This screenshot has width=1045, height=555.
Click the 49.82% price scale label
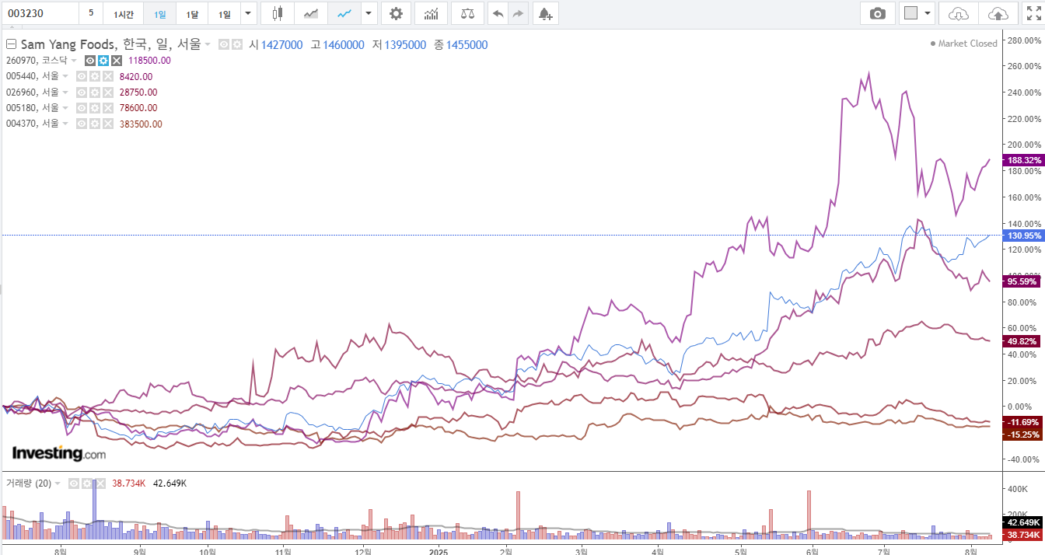click(1023, 341)
